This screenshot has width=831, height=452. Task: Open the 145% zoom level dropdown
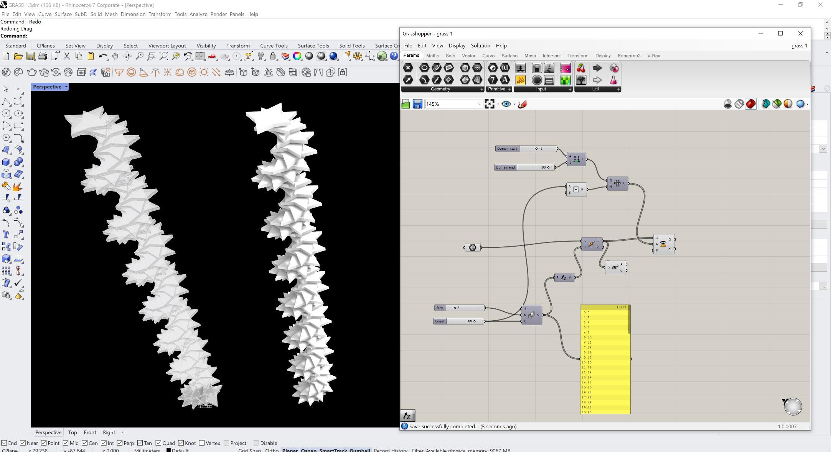[x=479, y=104]
